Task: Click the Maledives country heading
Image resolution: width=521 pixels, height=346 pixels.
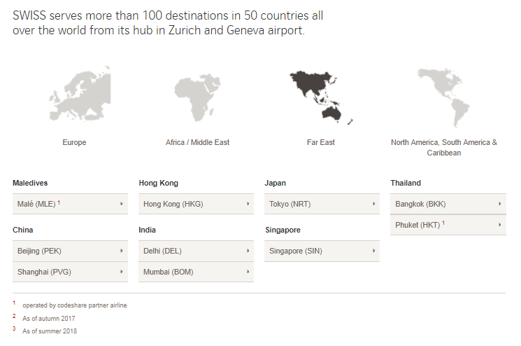Action: pyautogui.click(x=30, y=183)
